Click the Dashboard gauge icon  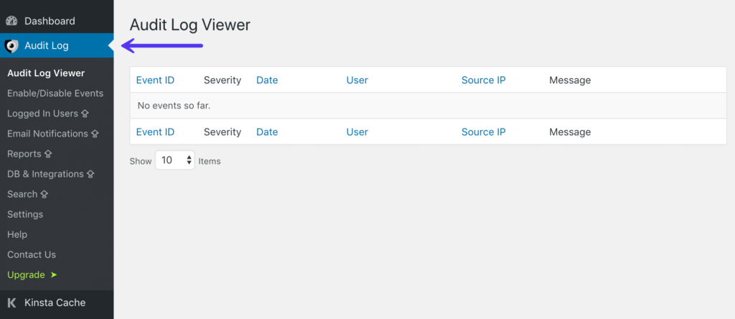tap(11, 22)
